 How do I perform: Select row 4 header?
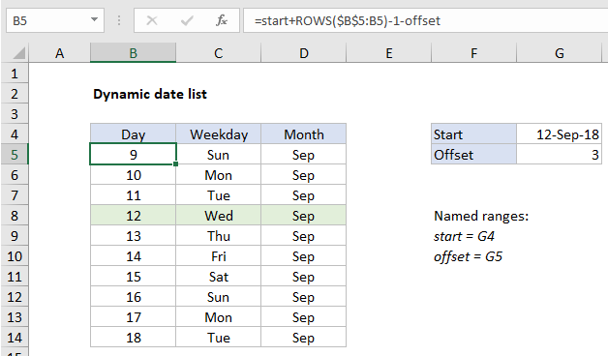(15, 134)
